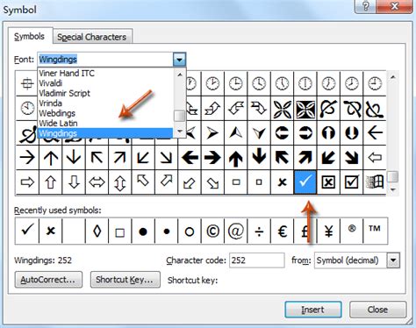Screen dimensions: 416x328
Task: Select the black square flower ornament symbol
Action: point(305,109)
